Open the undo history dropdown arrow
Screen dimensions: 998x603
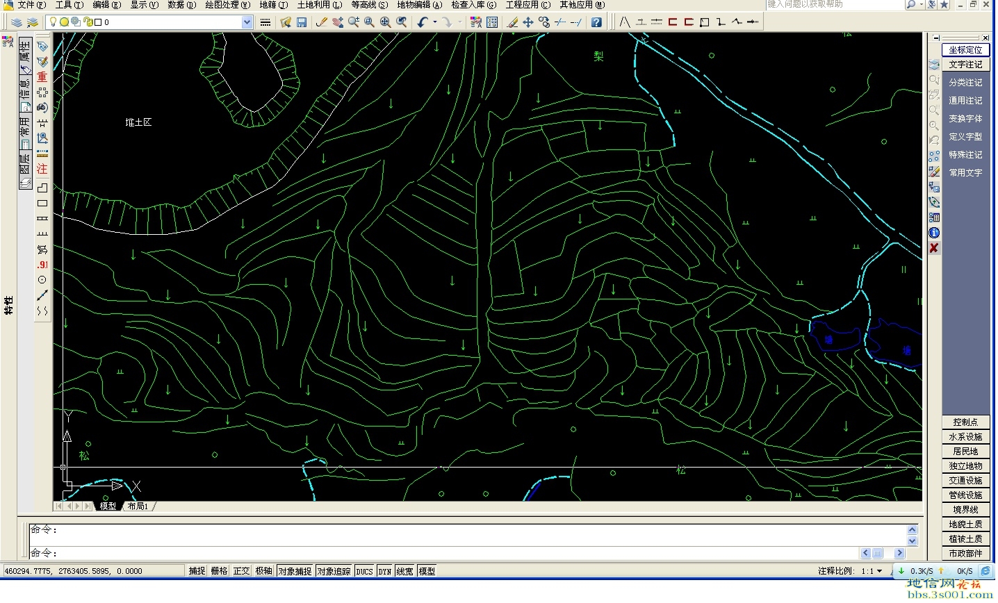coord(435,22)
